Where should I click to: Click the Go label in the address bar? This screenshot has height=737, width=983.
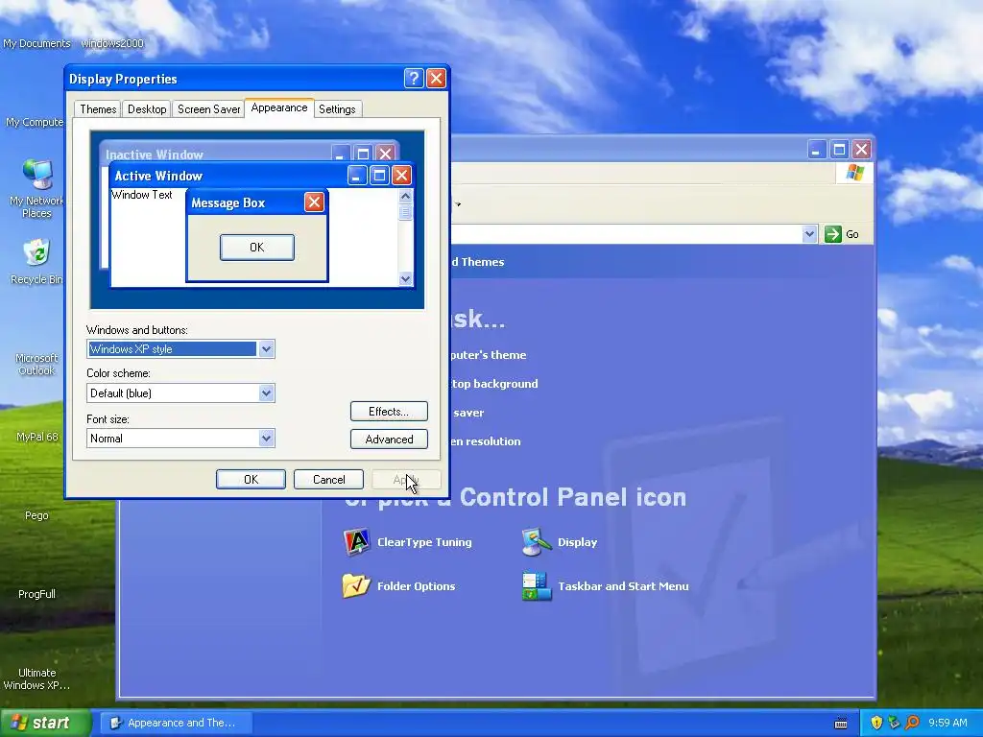[x=852, y=234]
